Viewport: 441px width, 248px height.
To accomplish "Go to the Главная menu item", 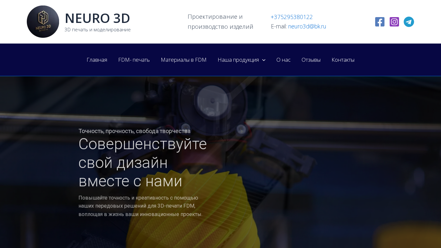I will pos(97,60).
